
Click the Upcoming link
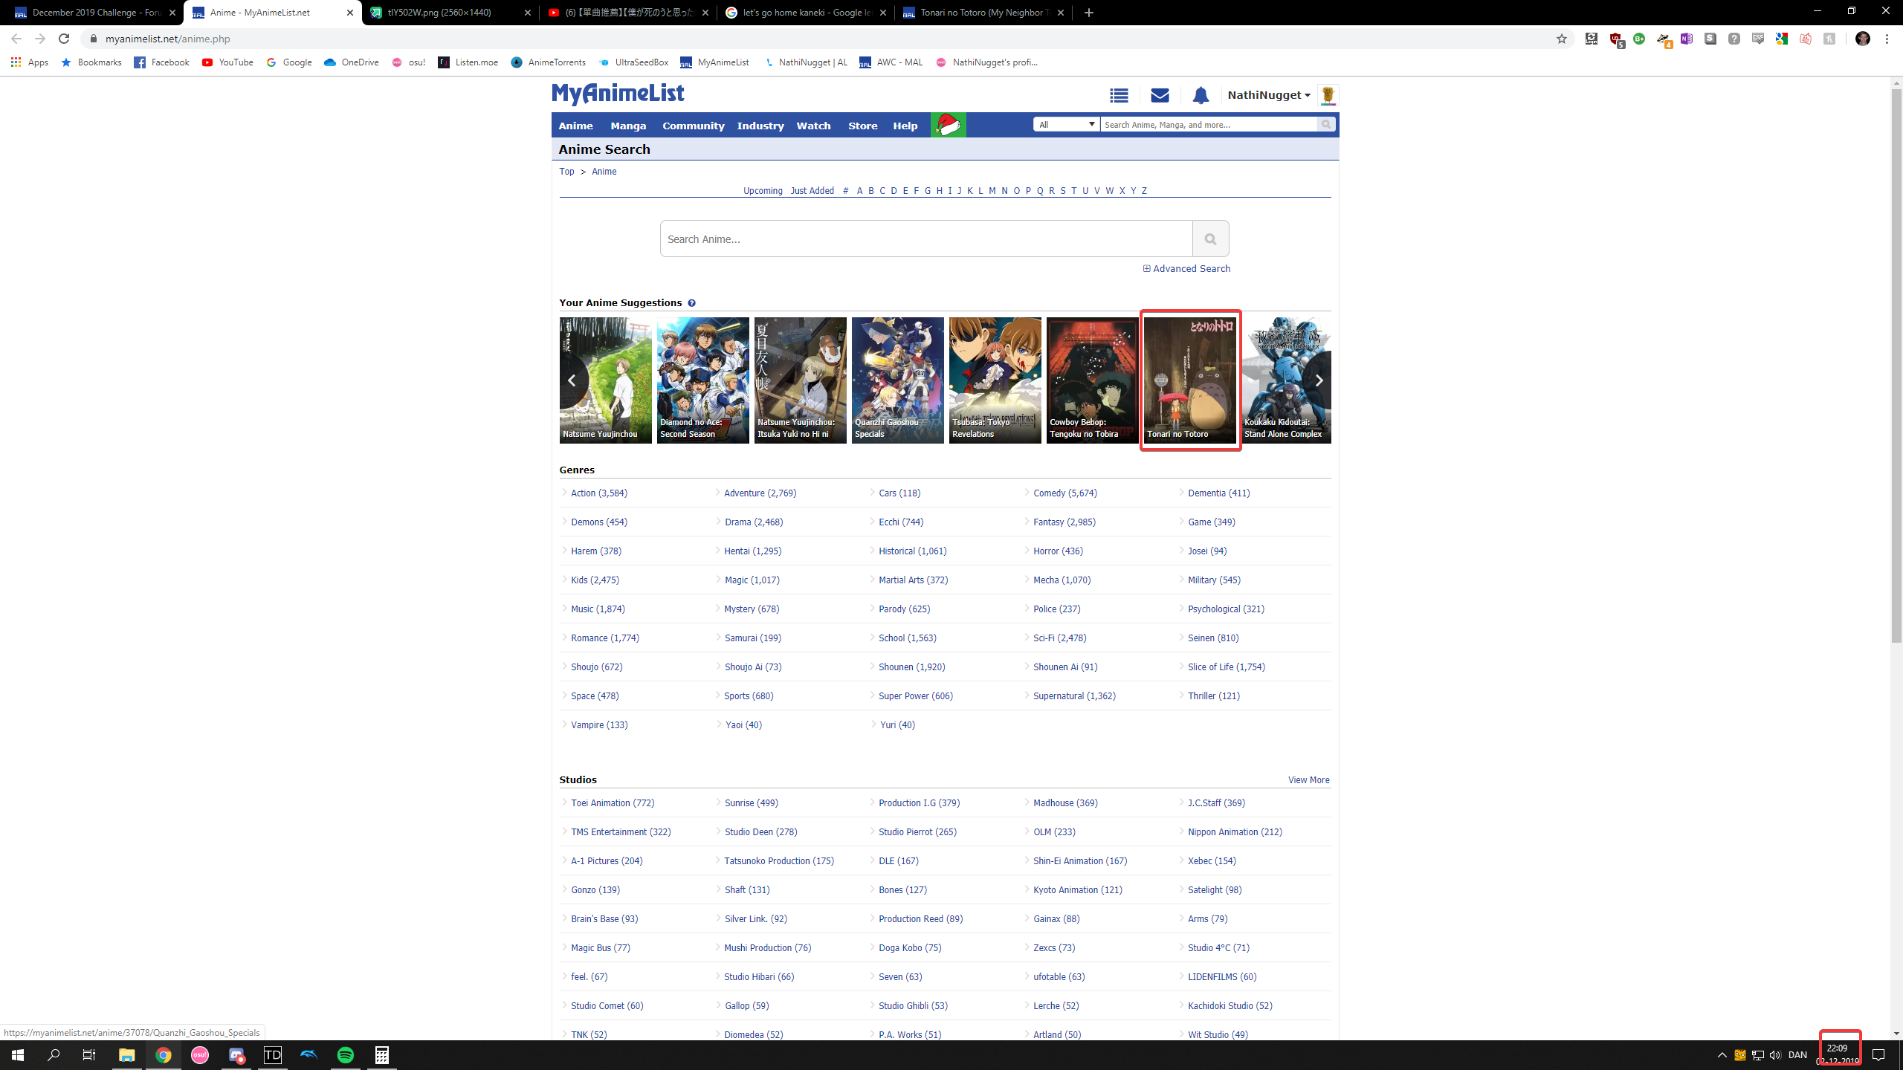pyautogui.click(x=763, y=191)
